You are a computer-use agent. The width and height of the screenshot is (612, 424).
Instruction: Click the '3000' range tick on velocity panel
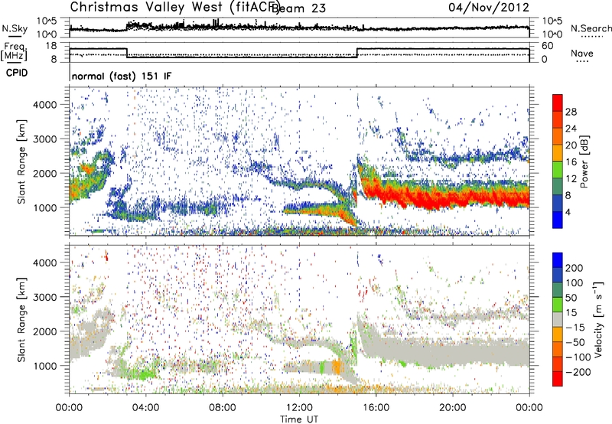click(x=45, y=297)
